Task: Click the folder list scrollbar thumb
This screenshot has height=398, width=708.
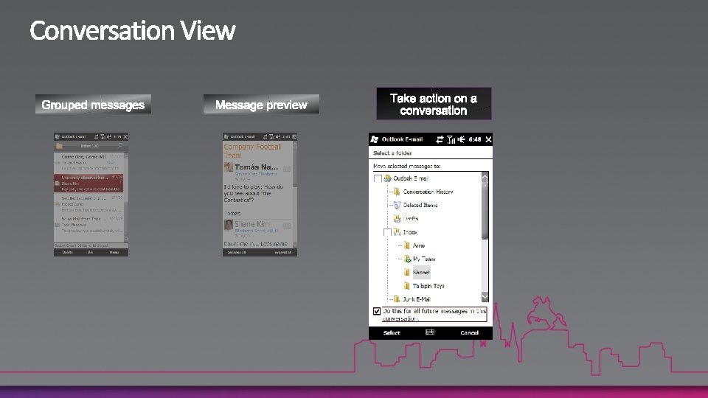Action: tap(485, 210)
